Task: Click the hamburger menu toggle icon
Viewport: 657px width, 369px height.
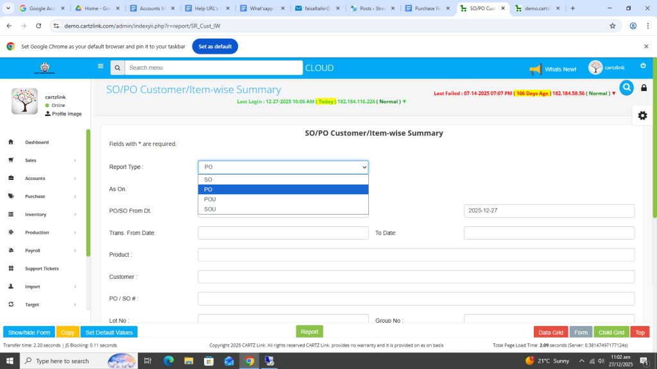Action: click(100, 66)
